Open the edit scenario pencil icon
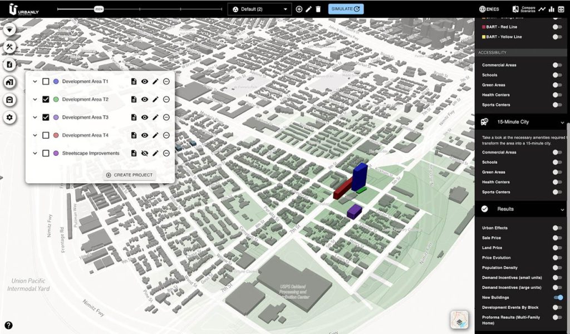Image resolution: width=570 pixels, height=334 pixels. pyautogui.click(x=308, y=8)
